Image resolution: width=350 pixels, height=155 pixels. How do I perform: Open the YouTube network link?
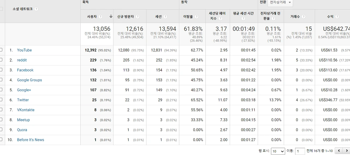point(24,50)
